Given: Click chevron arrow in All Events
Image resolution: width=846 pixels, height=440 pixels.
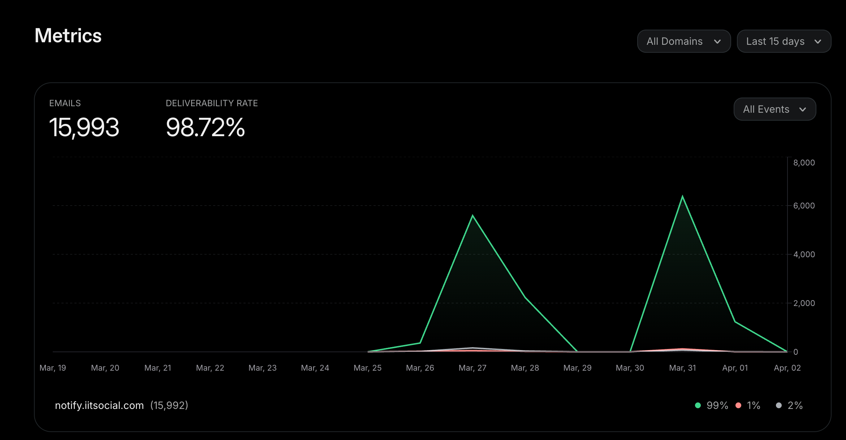Looking at the screenshot, I should [x=803, y=109].
